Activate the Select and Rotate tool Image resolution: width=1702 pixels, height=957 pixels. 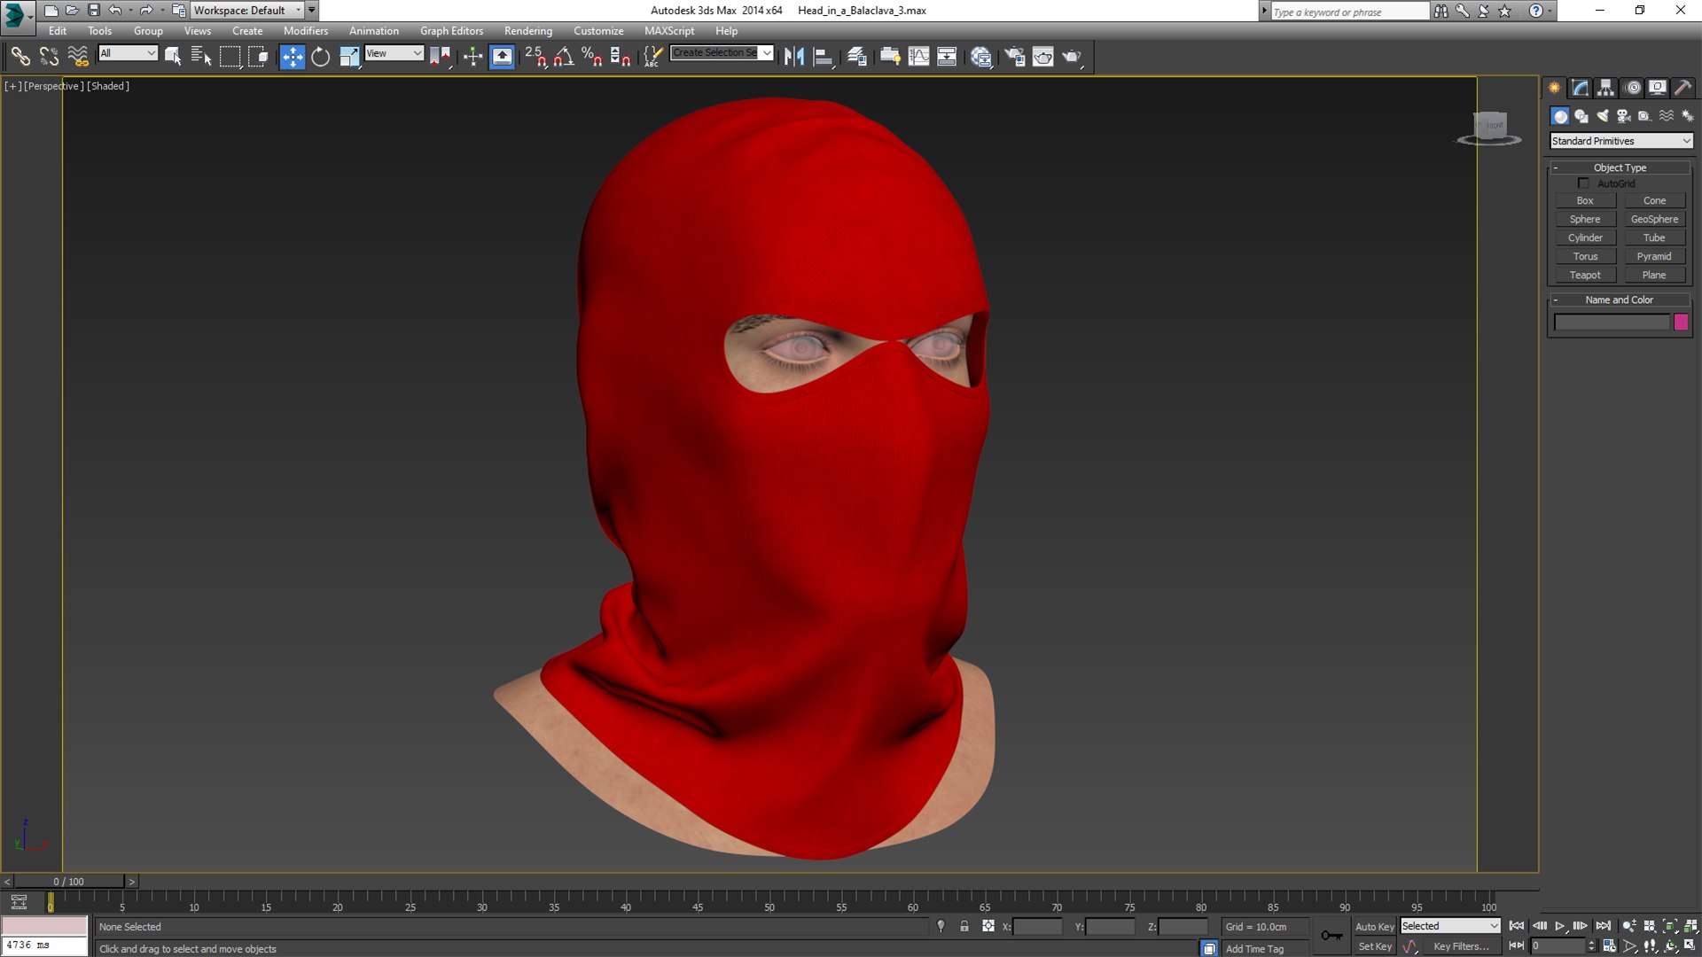pyautogui.click(x=320, y=57)
